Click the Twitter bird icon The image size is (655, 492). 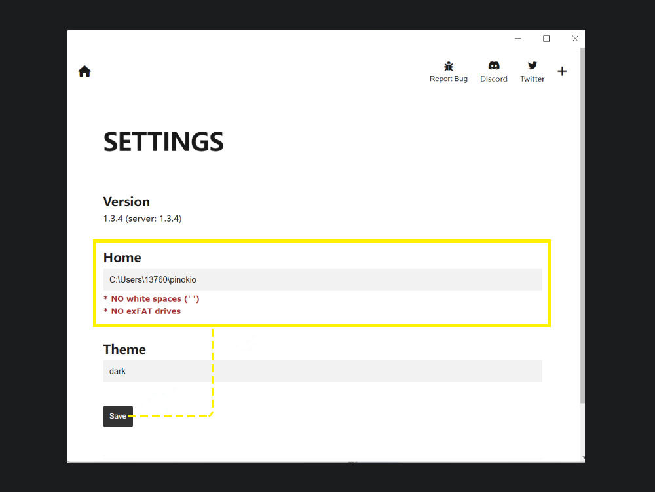533,66
